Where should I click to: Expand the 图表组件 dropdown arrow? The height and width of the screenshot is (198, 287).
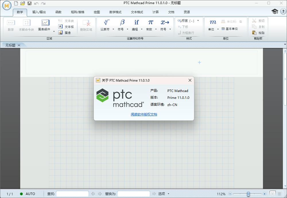tap(54, 32)
